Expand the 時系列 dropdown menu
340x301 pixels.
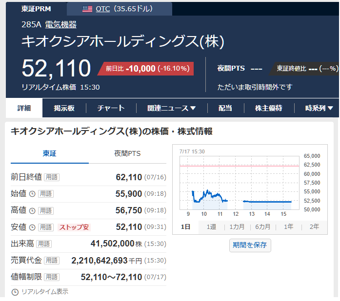[x=319, y=108]
